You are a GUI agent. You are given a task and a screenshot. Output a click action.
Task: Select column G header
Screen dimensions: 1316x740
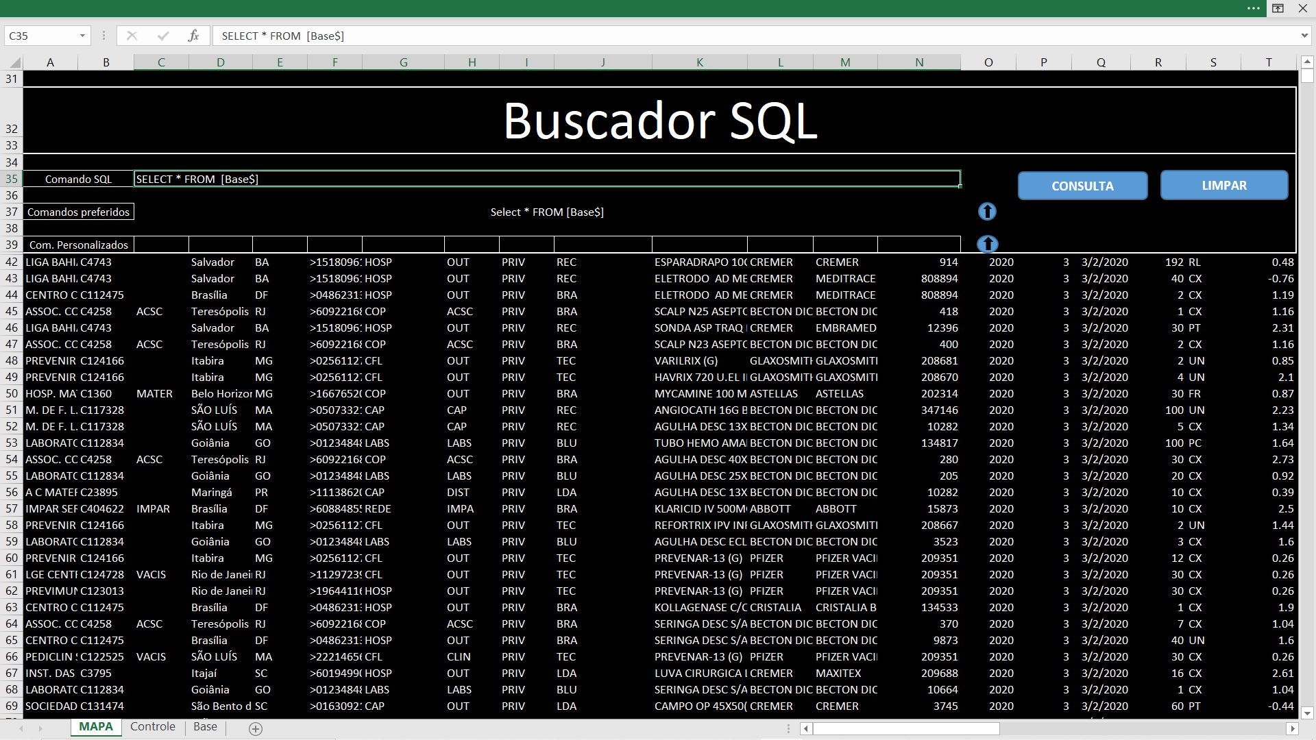pyautogui.click(x=404, y=62)
